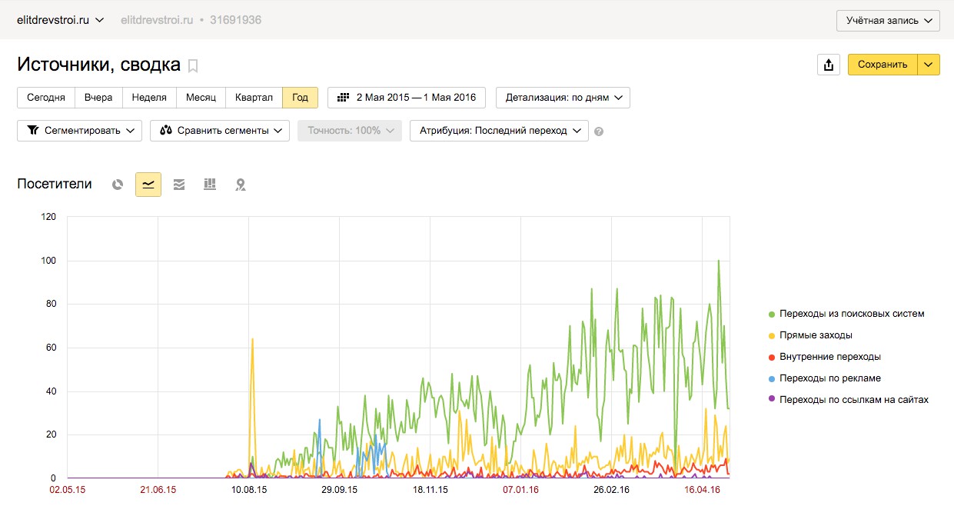Image resolution: width=954 pixels, height=506 pixels.
Task: Click the export/share icon button
Action: pyautogui.click(x=828, y=65)
